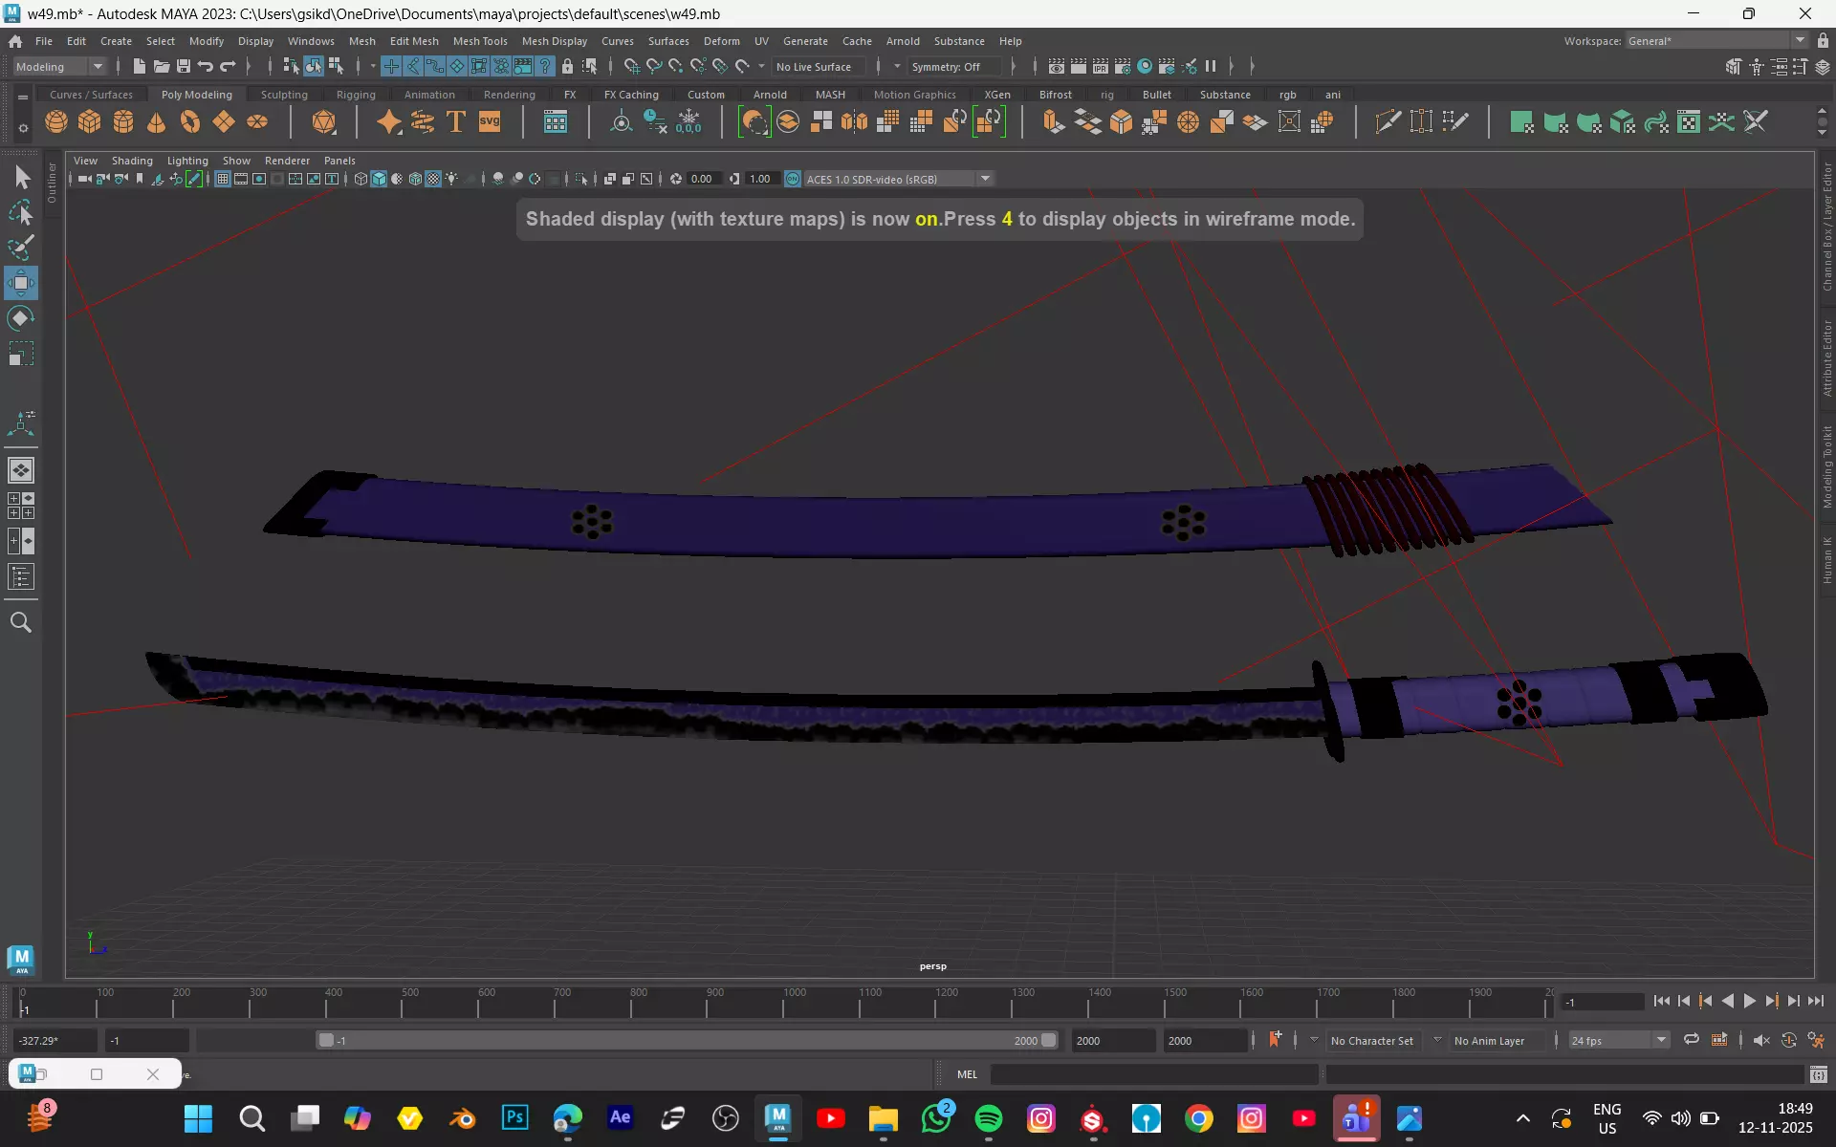Viewport: 1836px width, 1147px height.
Task: Open the Symmetry: Off dropdown
Action: coord(953,66)
